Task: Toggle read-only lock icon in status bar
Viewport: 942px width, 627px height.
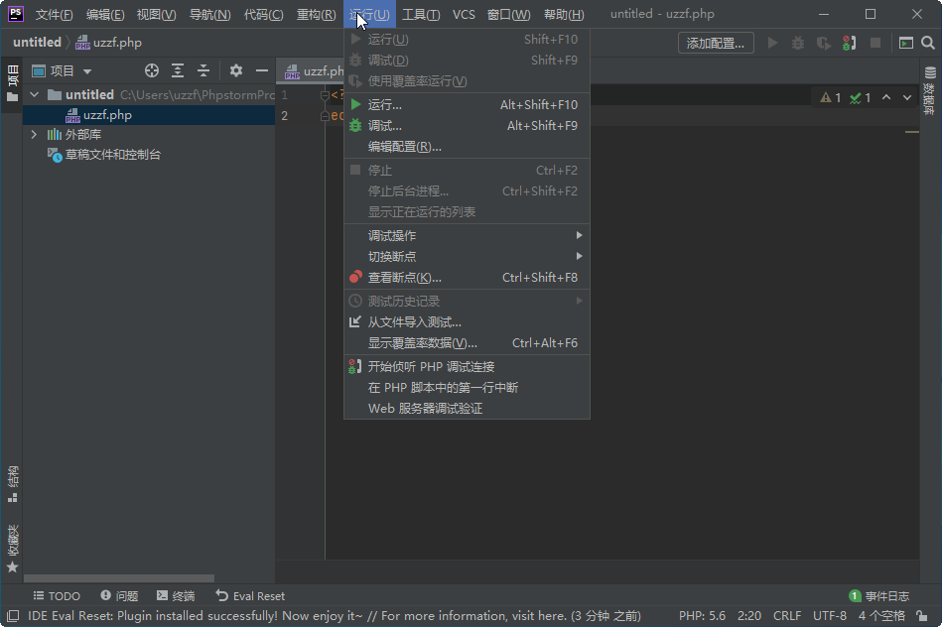Action: coord(921,615)
